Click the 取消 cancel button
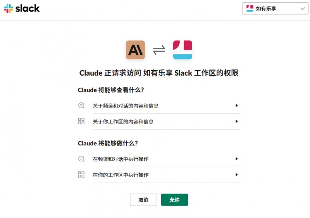The height and width of the screenshot is (218, 310). coord(143,200)
